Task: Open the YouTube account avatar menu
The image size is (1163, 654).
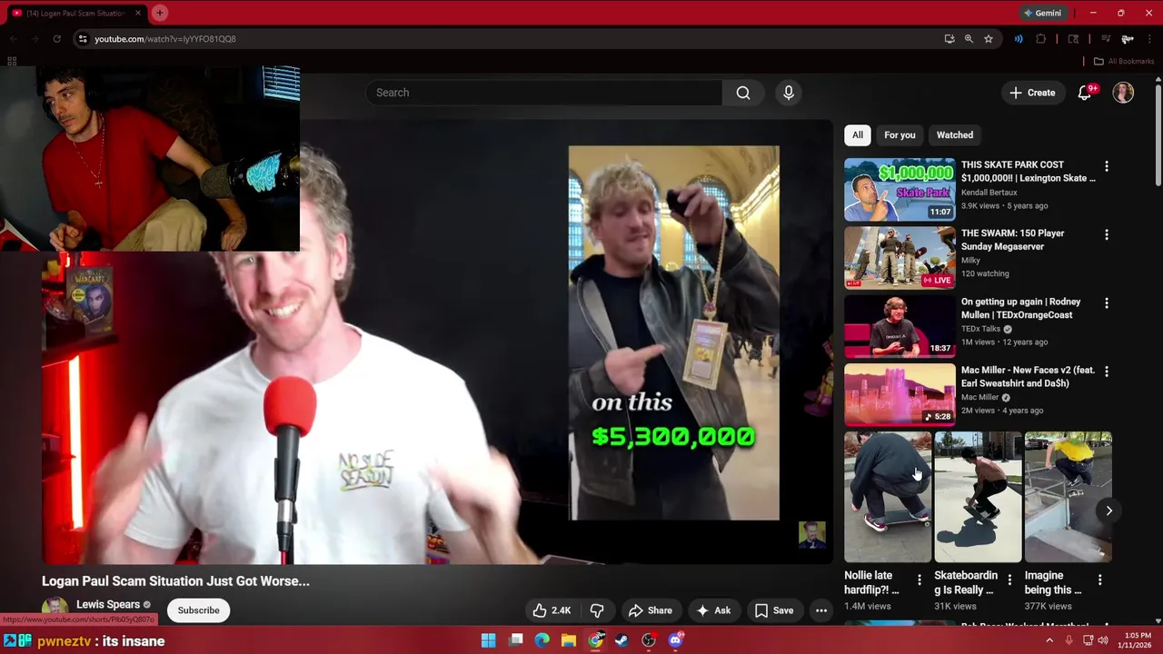Action: click(x=1123, y=93)
